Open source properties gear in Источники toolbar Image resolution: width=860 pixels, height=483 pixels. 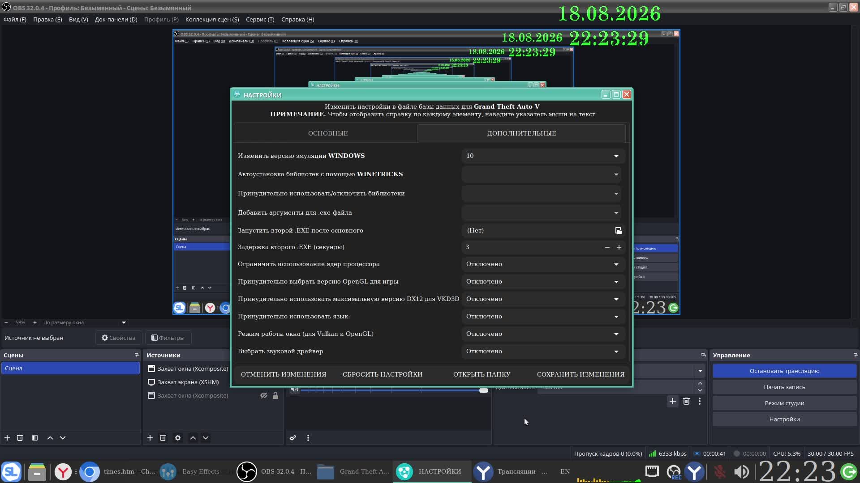pyautogui.click(x=178, y=438)
